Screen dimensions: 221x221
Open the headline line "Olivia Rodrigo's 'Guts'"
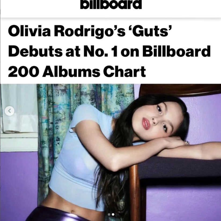click(90, 31)
